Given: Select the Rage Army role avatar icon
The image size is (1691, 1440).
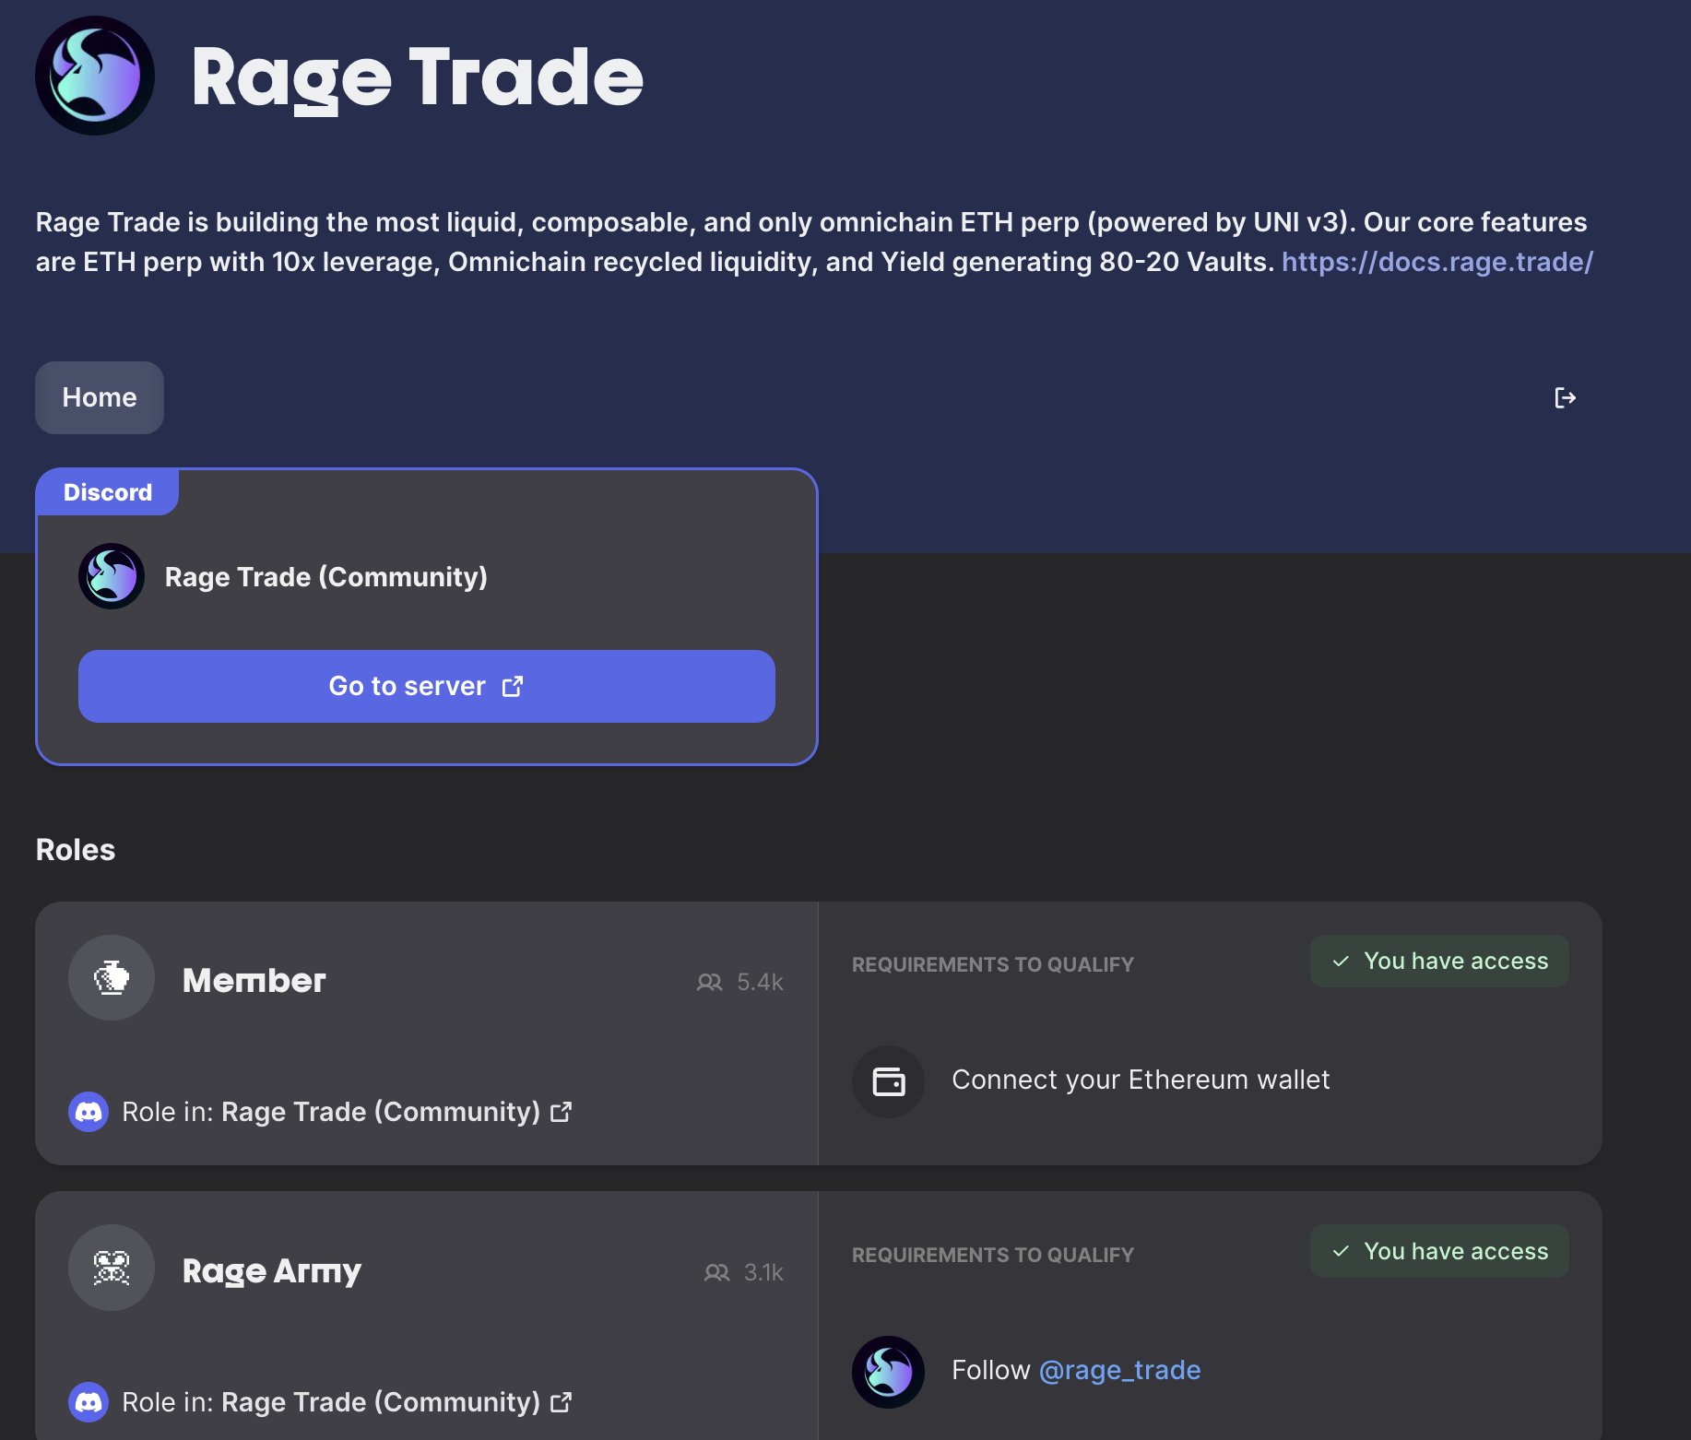Looking at the screenshot, I should (111, 1268).
